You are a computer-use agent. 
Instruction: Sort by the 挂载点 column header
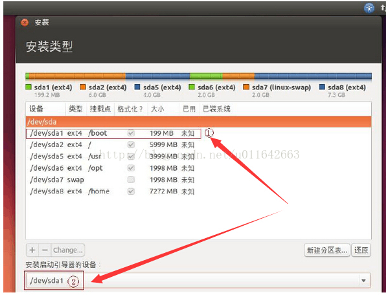100,109
